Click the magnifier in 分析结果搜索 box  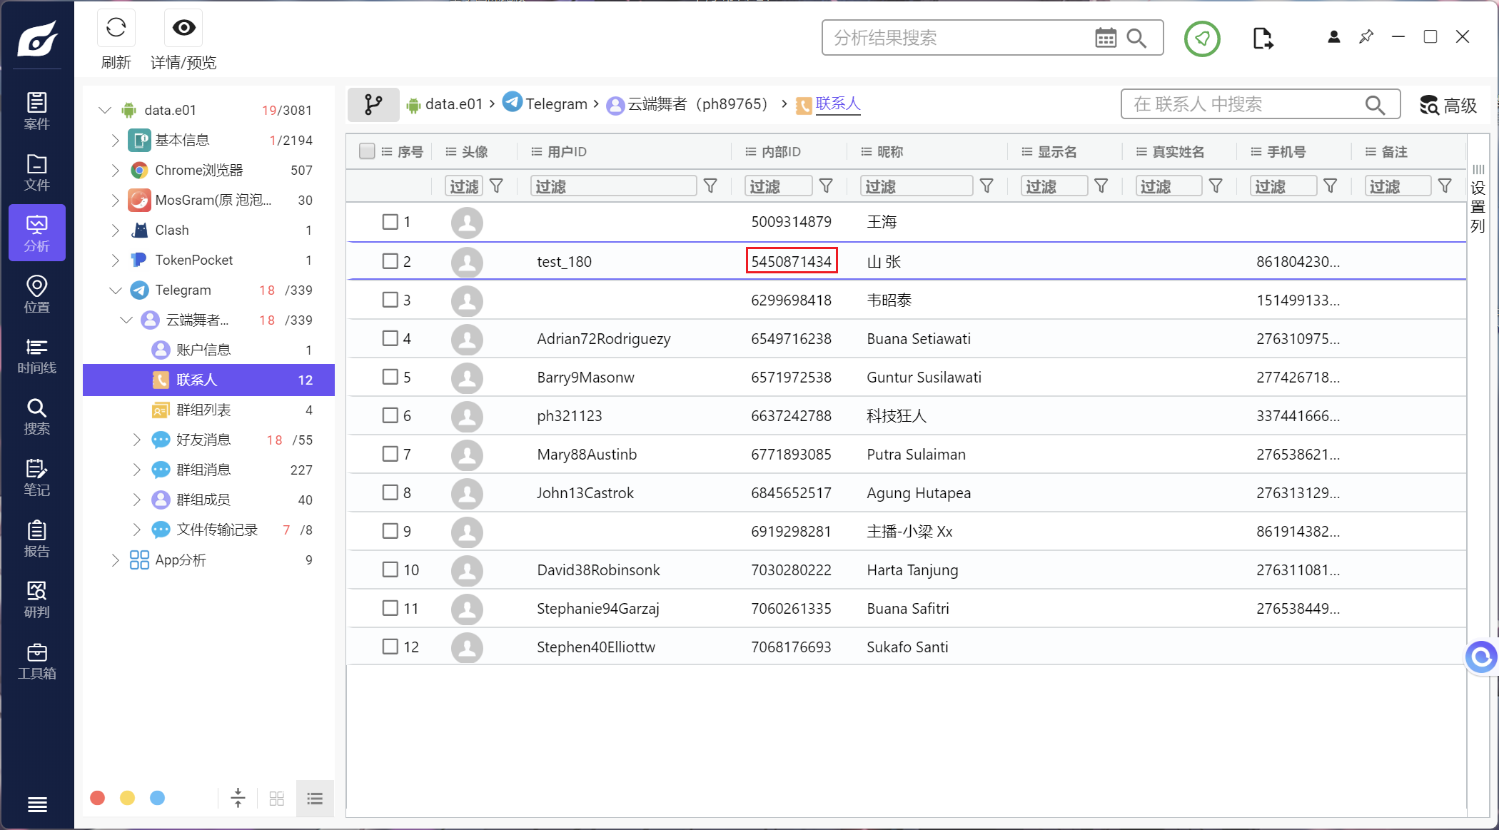(1136, 38)
